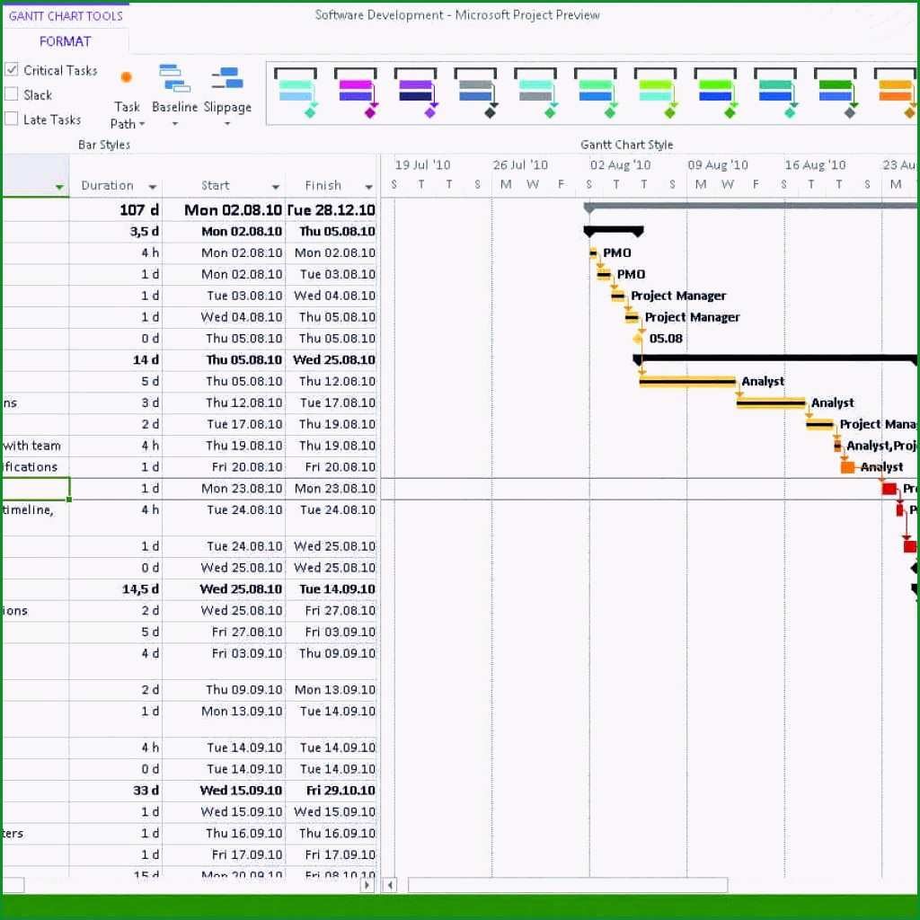Click the Gantt chart horizontal scrollbar thumb
The width and height of the screenshot is (920, 920).
568,884
